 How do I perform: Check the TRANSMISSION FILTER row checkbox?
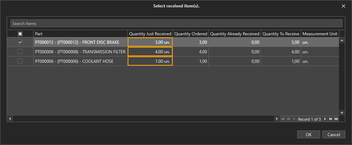tap(20, 52)
